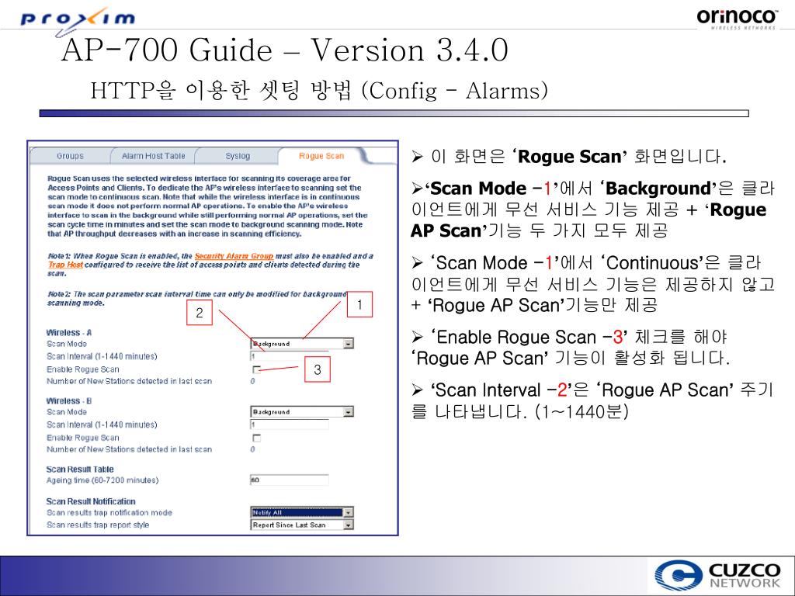
Task: Click the Scan Result Notification heading
Action: point(91,501)
